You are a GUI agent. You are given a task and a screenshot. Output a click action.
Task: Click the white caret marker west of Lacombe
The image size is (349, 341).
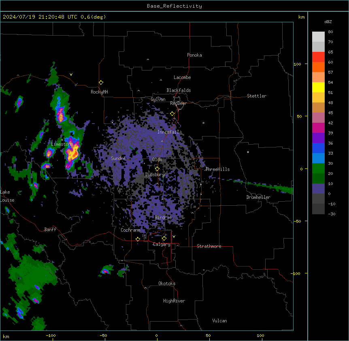pos(161,80)
